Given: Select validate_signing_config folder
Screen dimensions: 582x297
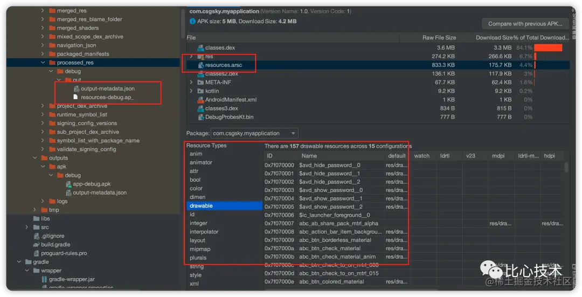Looking at the screenshot, I should (86, 149).
